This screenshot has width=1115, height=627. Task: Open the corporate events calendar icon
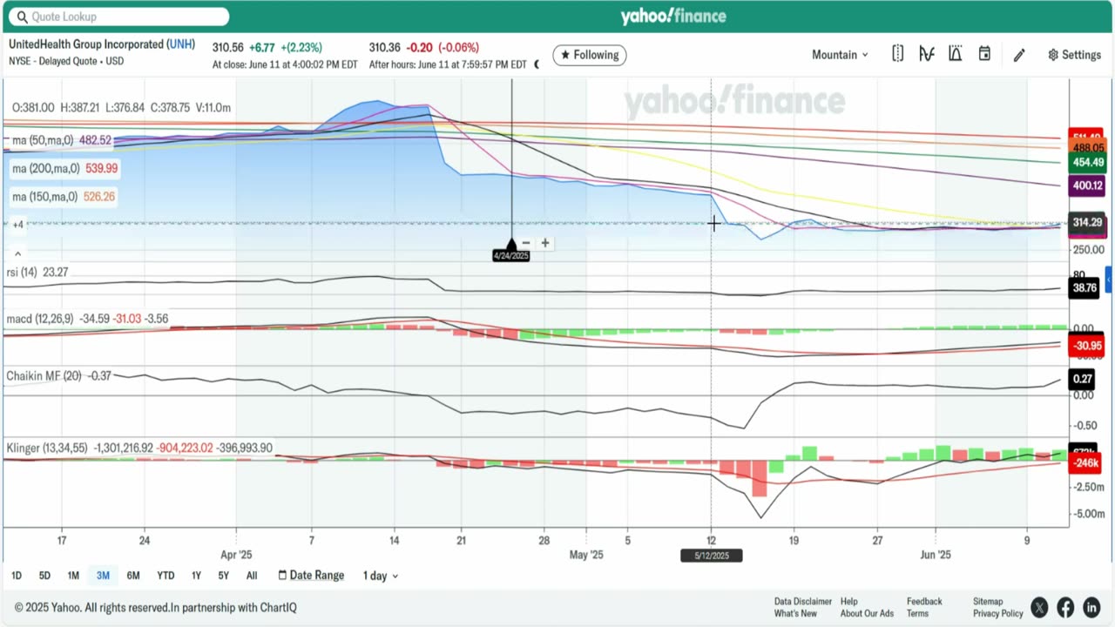click(x=984, y=54)
